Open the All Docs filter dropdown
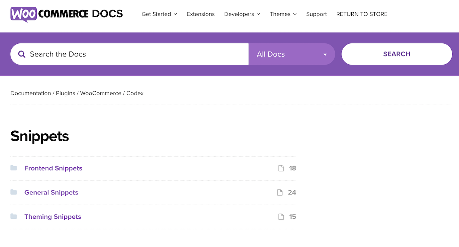Image resolution: width=459 pixels, height=247 pixels. [292, 54]
